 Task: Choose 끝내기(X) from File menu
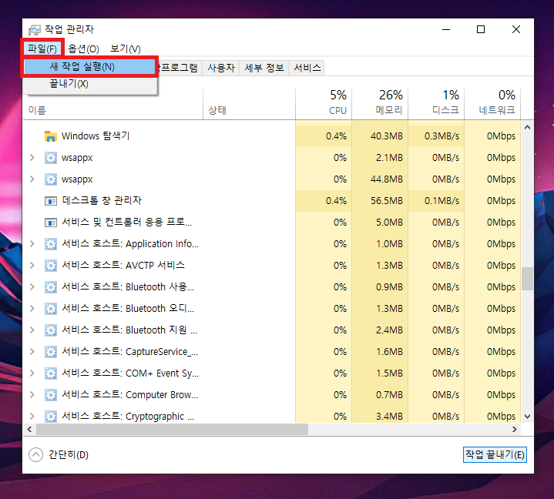(89, 84)
